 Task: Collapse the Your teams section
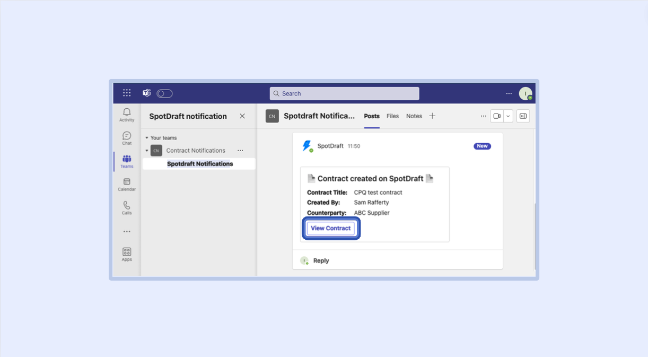(x=147, y=138)
